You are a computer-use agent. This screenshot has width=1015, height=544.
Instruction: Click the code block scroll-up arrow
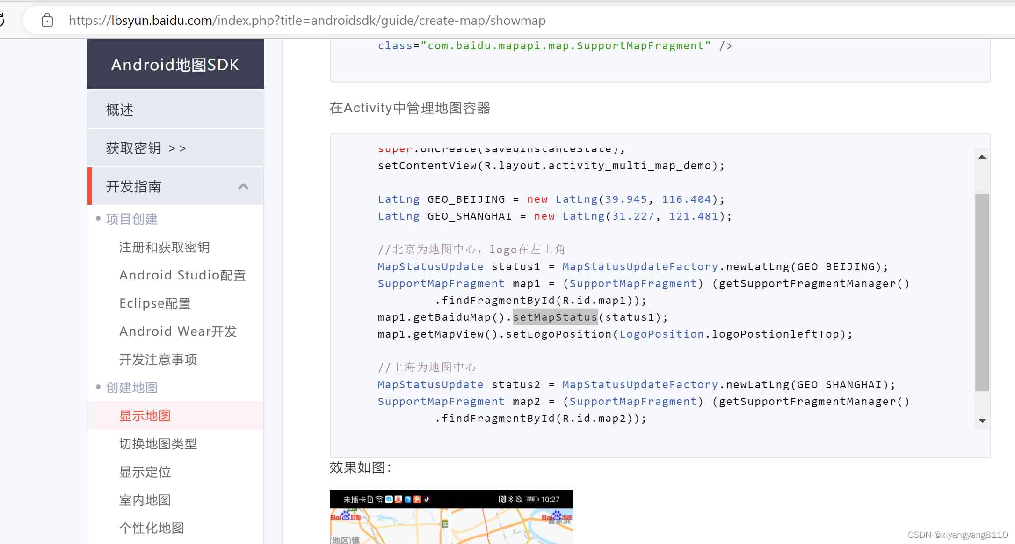pos(982,157)
